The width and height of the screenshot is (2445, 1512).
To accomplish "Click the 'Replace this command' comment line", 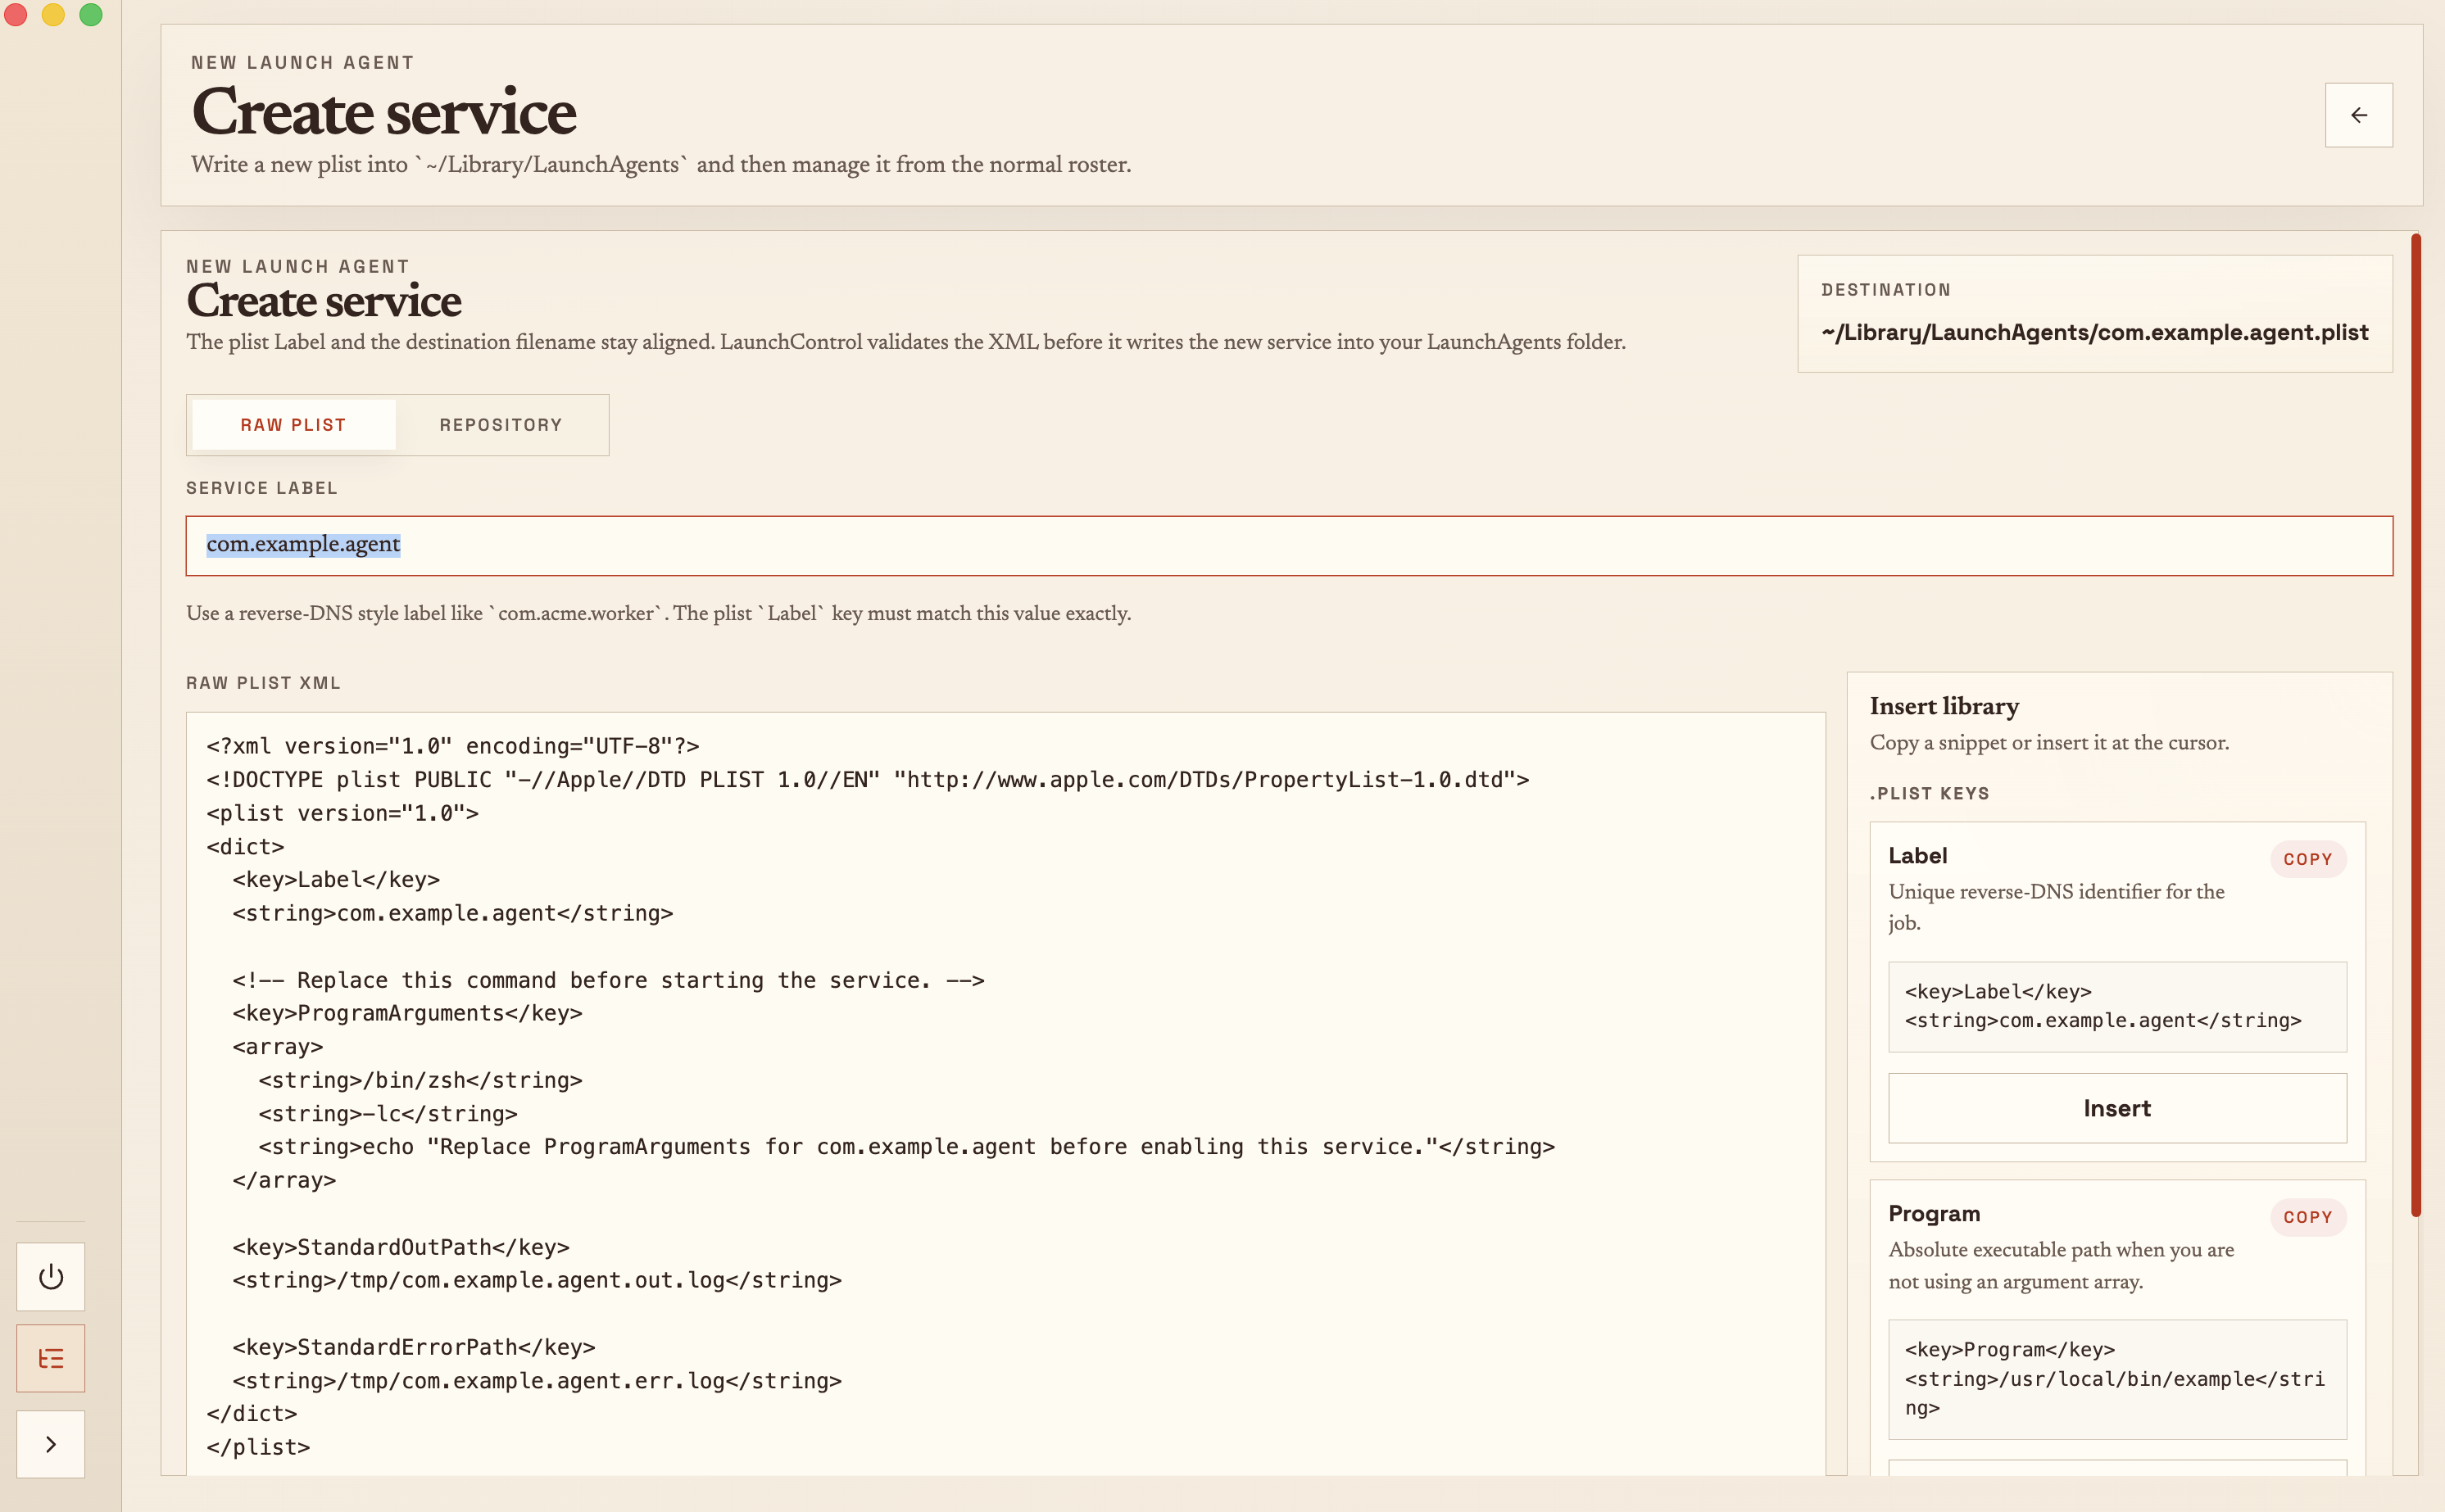I will 608,980.
